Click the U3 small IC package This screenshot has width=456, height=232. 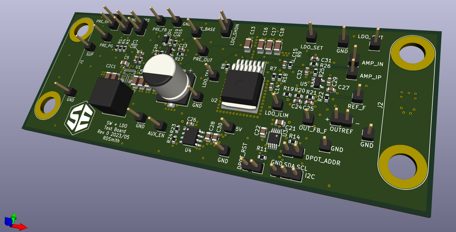[275, 138]
